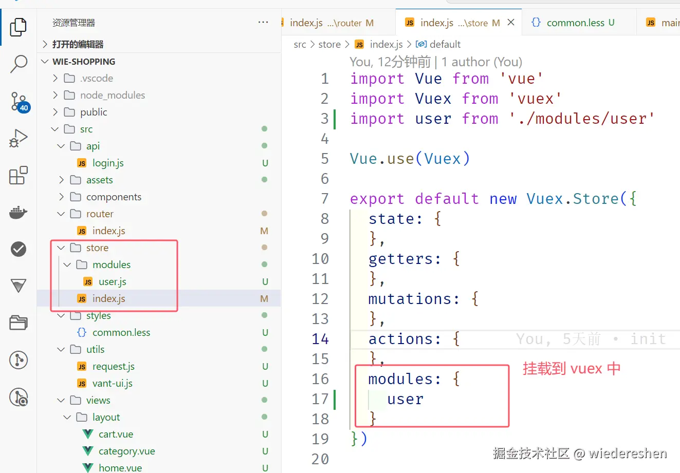Click the src breadcrumb segment
Image resolution: width=680 pixels, height=473 pixels.
pyautogui.click(x=300, y=44)
